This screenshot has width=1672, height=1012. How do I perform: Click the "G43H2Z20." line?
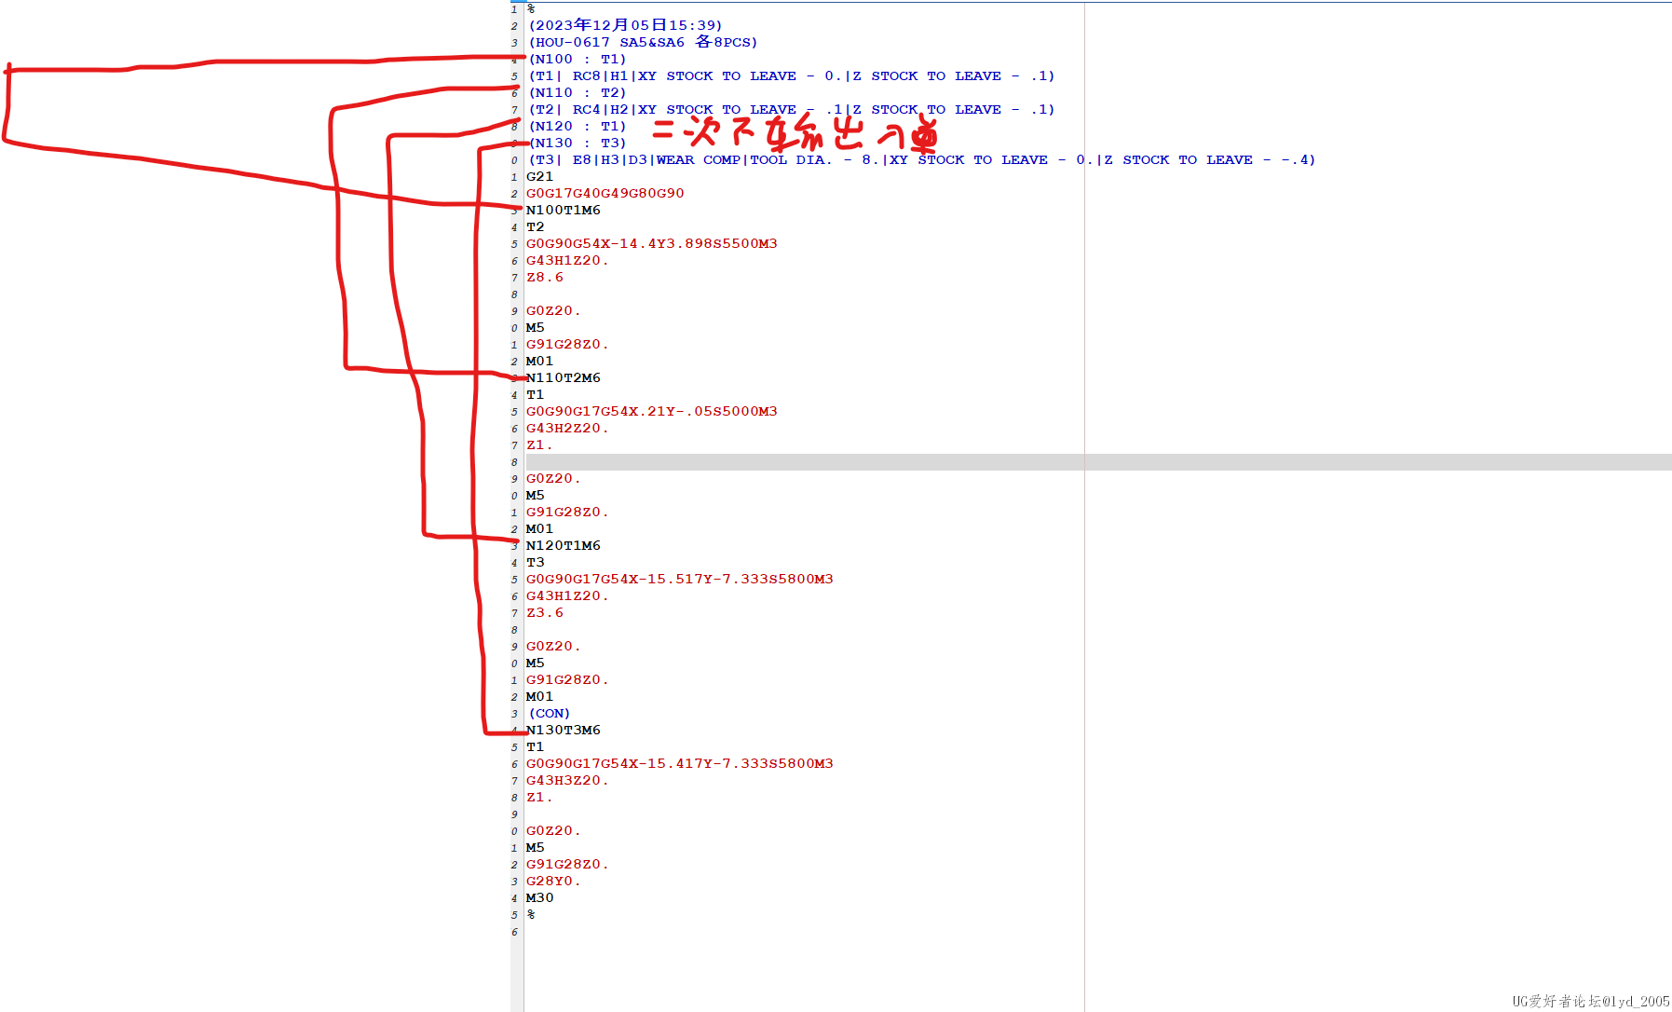click(567, 428)
